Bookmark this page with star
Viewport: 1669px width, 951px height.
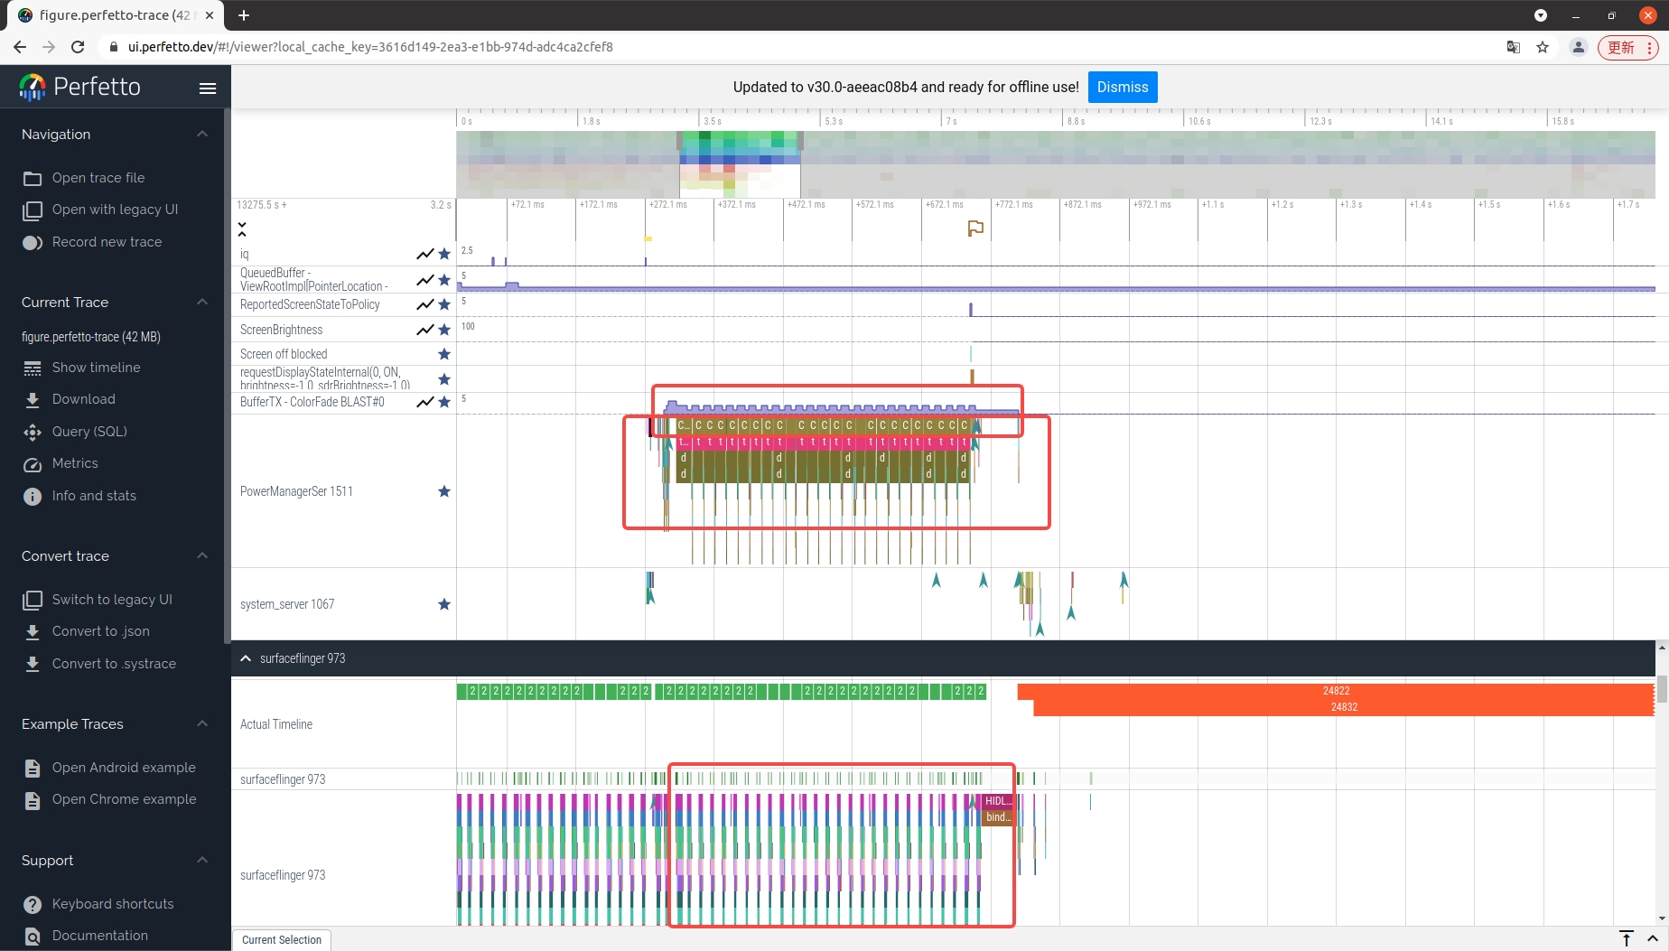(x=1543, y=47)
